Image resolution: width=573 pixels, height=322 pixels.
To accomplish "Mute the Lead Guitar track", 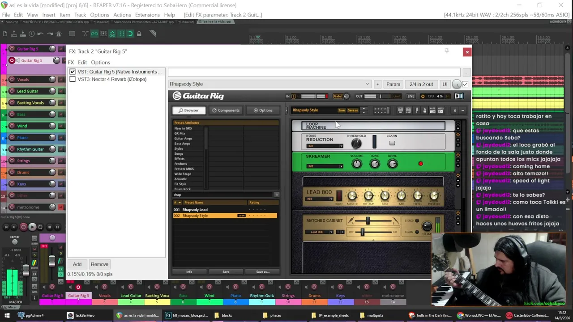I will [x=60, y=91].
